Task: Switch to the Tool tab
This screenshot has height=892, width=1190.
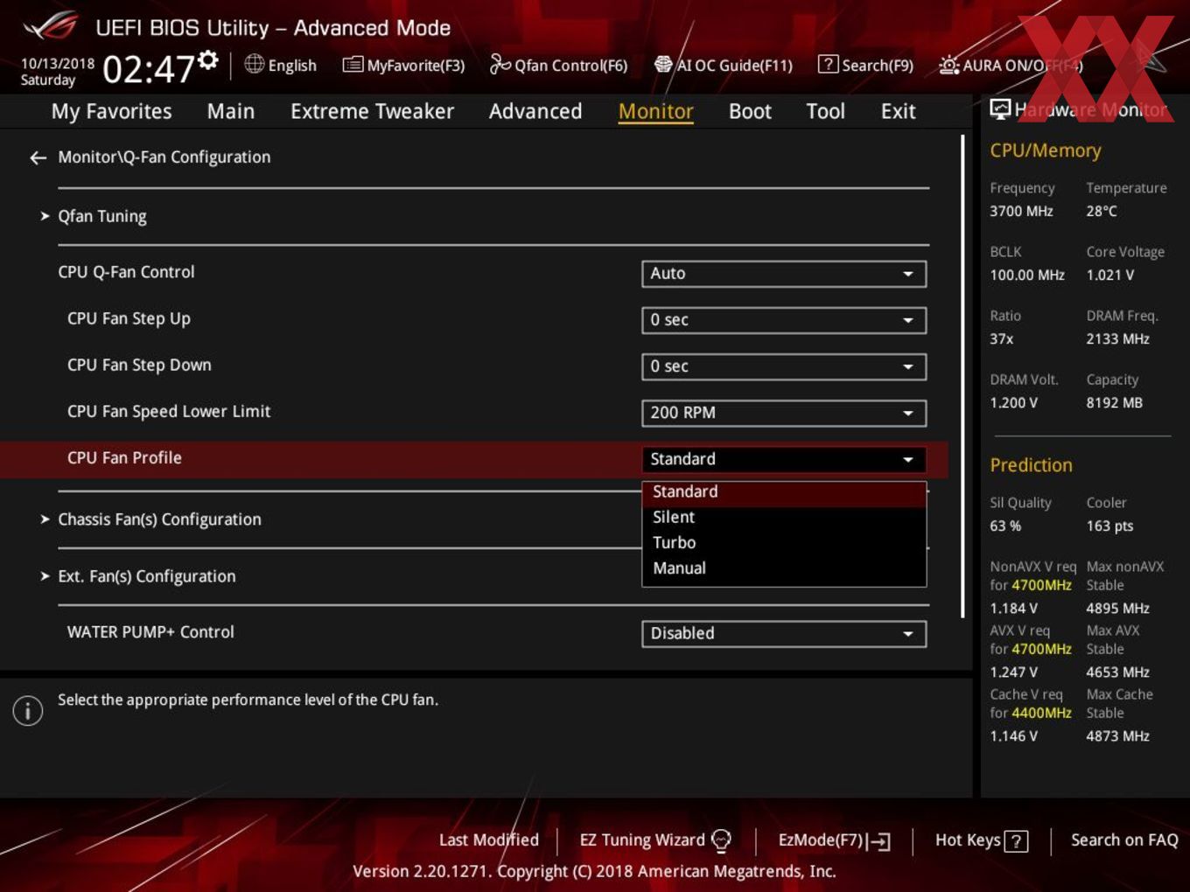Action: (825, 111)
